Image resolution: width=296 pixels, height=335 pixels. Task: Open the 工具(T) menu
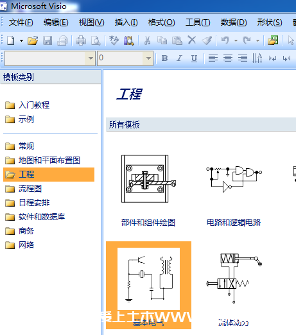tap(198, 22)
